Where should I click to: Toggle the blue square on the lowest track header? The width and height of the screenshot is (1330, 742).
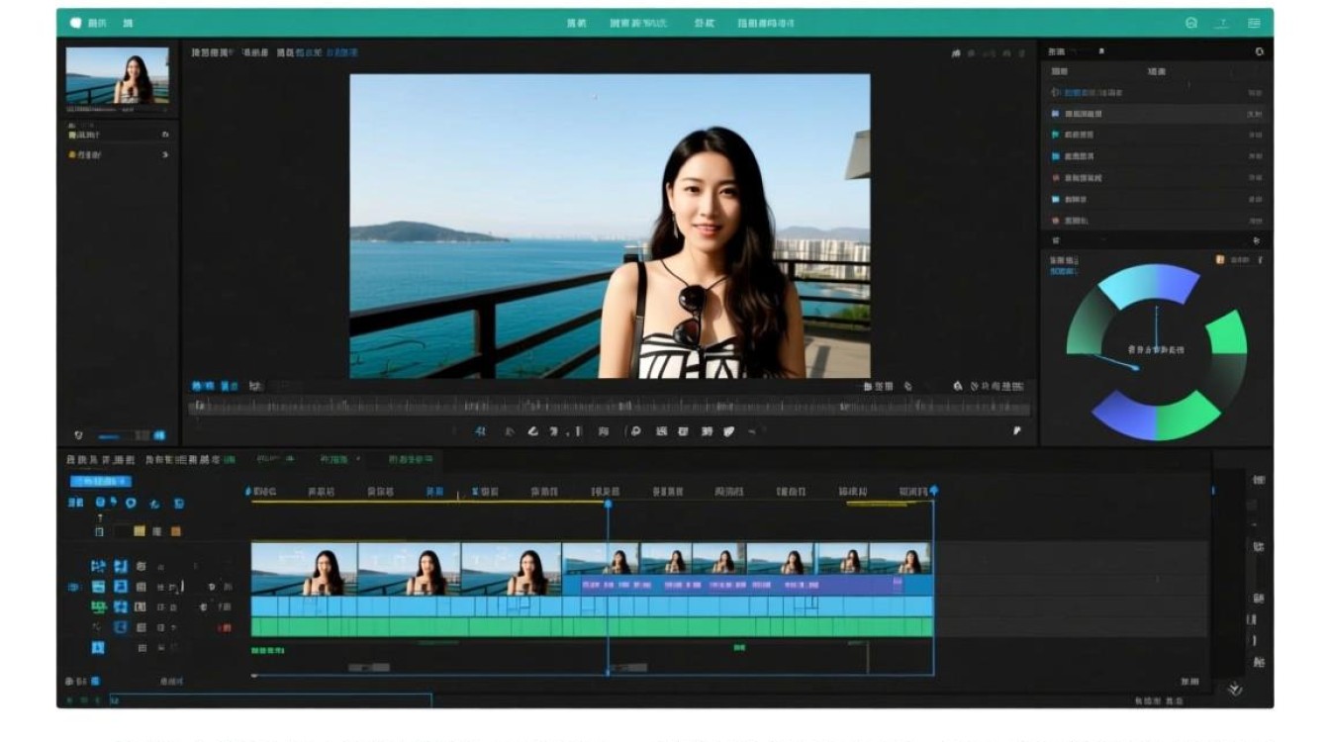(98, 648)
